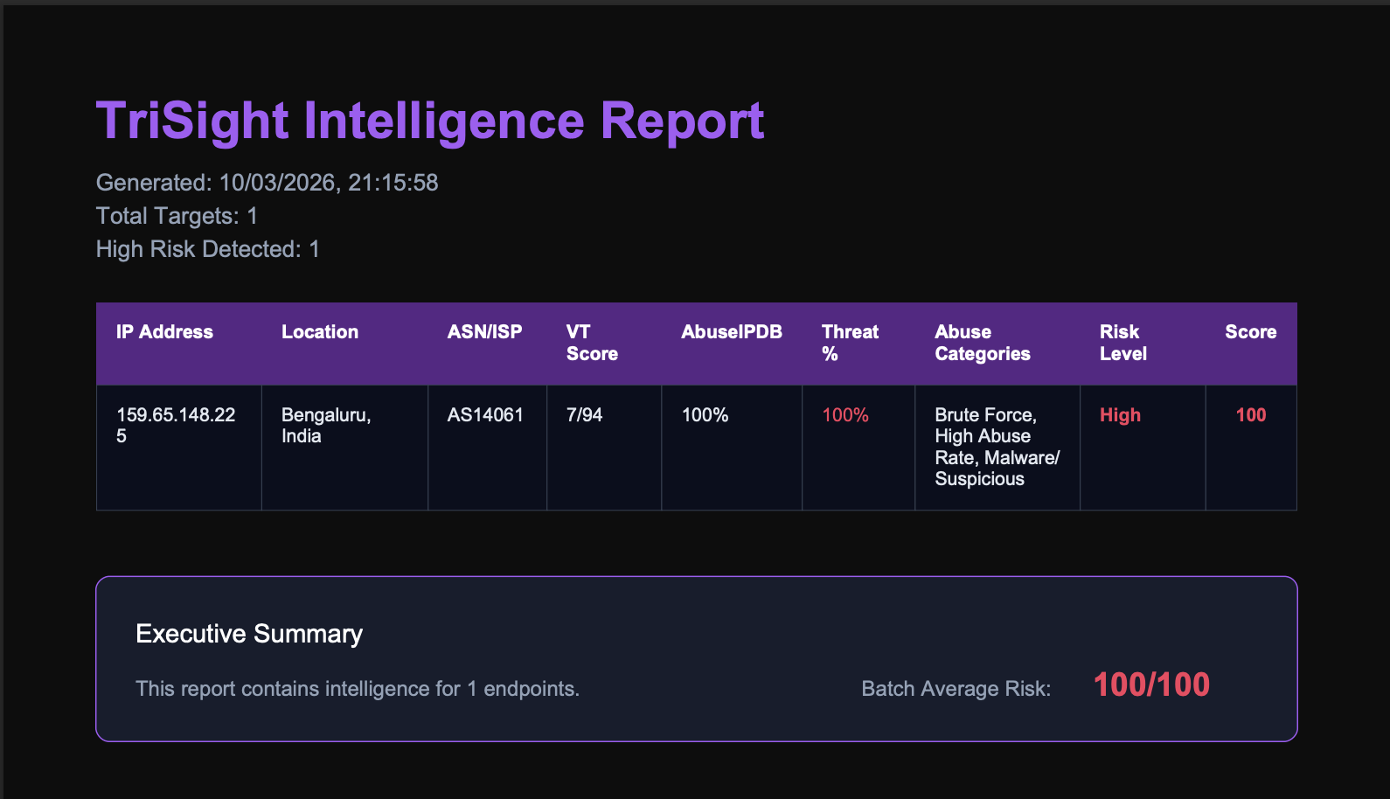Select the Generated date and time line
Screen dimensions: 1390x799
267,183
